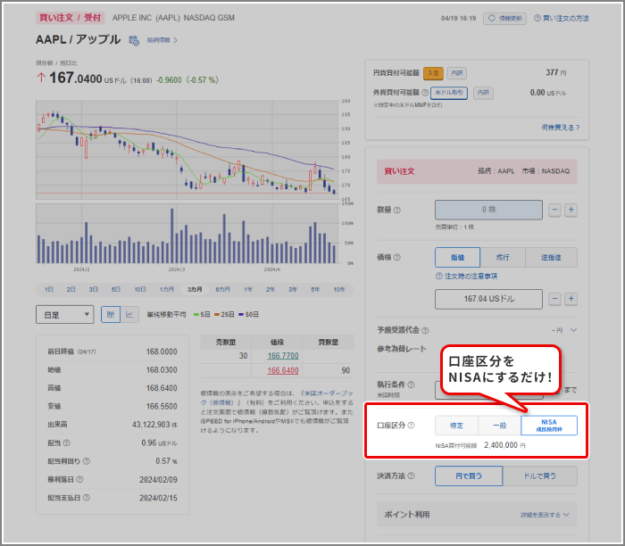
Task: Click the 情報更新 refresh button
Action: pyautogui.click(x=504, y=19)
